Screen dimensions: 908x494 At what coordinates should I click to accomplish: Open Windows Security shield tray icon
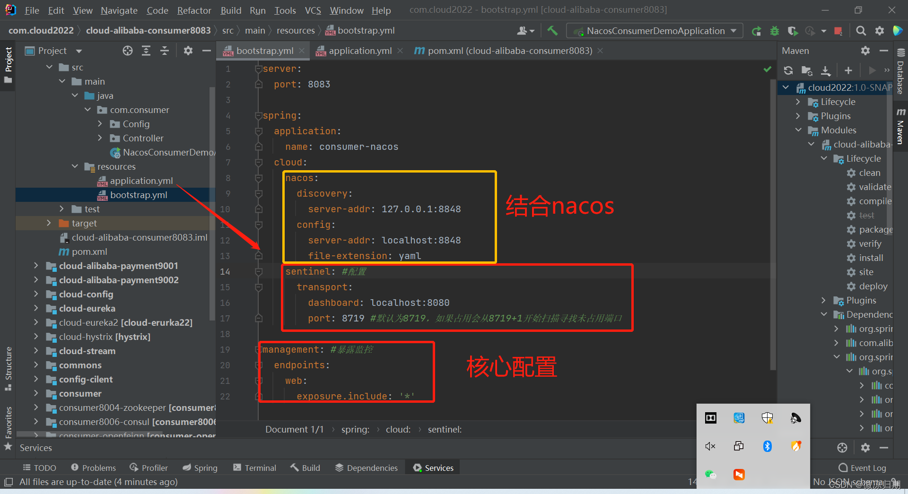point(767,418)
